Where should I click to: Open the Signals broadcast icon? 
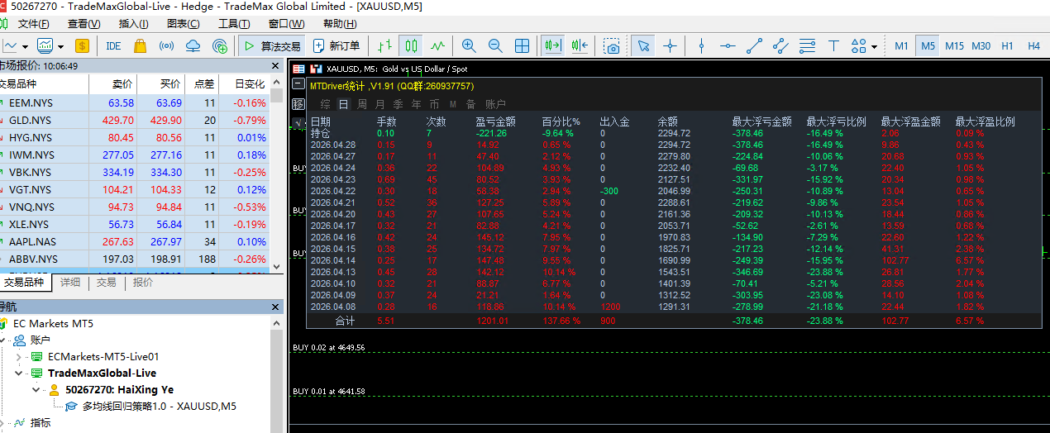166,46
